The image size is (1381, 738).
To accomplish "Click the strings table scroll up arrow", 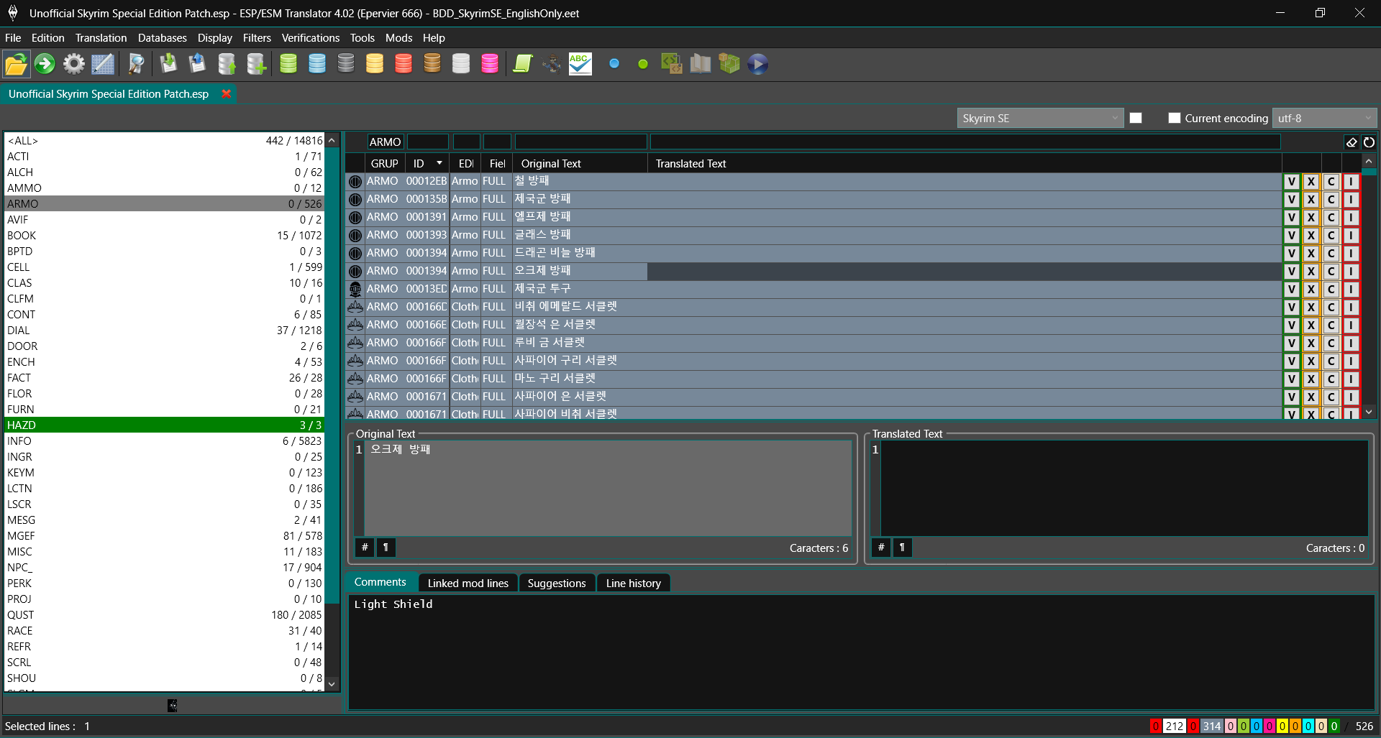I will click(1369, 161).
